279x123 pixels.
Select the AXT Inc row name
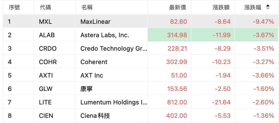[92, 75]
